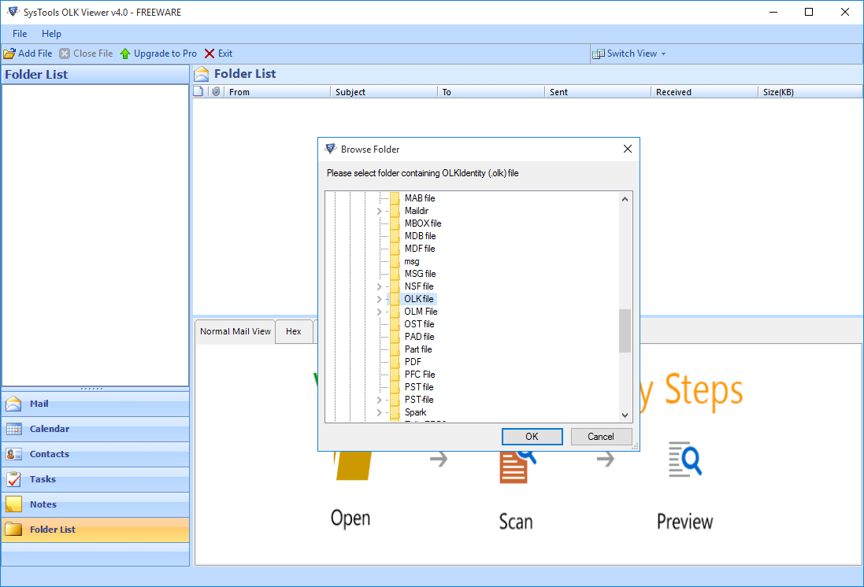The image size is (864, 587).
Task: Click the Folder List icon in sidebar
Action: click(13, 530)
